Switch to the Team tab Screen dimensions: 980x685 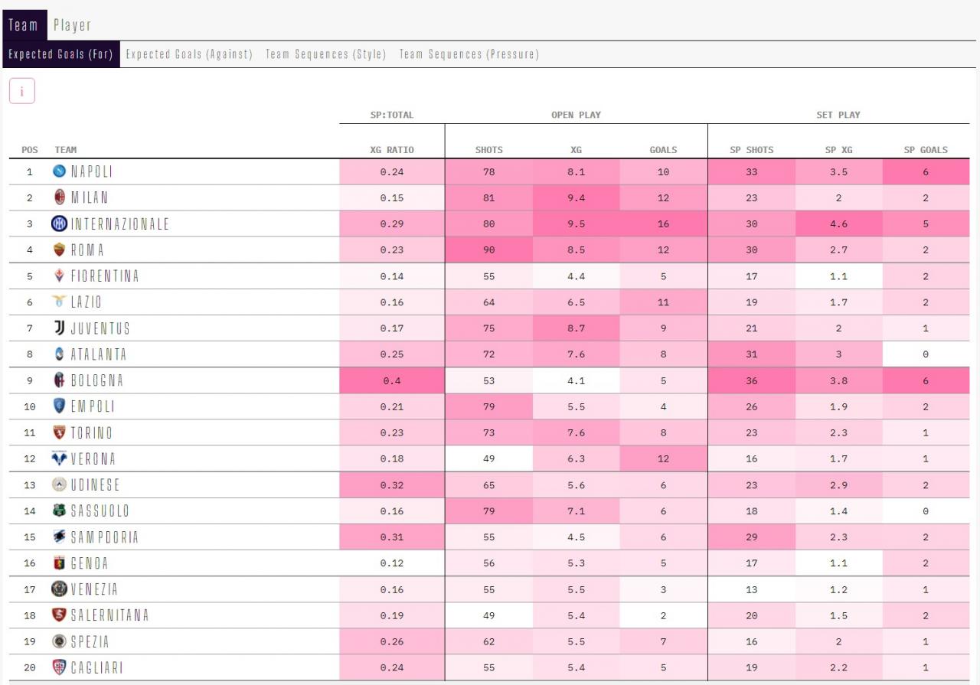click(x=23, y=25)
